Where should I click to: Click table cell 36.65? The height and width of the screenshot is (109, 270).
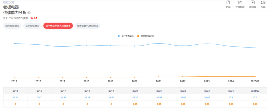point(207,97)
